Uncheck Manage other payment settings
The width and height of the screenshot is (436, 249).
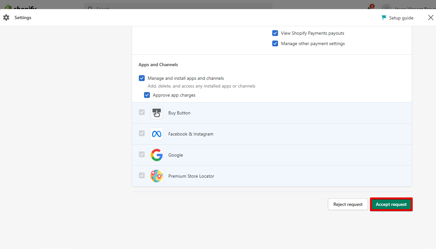pos(275,43)
